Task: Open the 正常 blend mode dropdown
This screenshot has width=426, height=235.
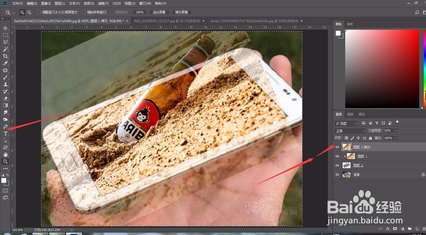Action: pyautogui.click(x=350, y=130)
